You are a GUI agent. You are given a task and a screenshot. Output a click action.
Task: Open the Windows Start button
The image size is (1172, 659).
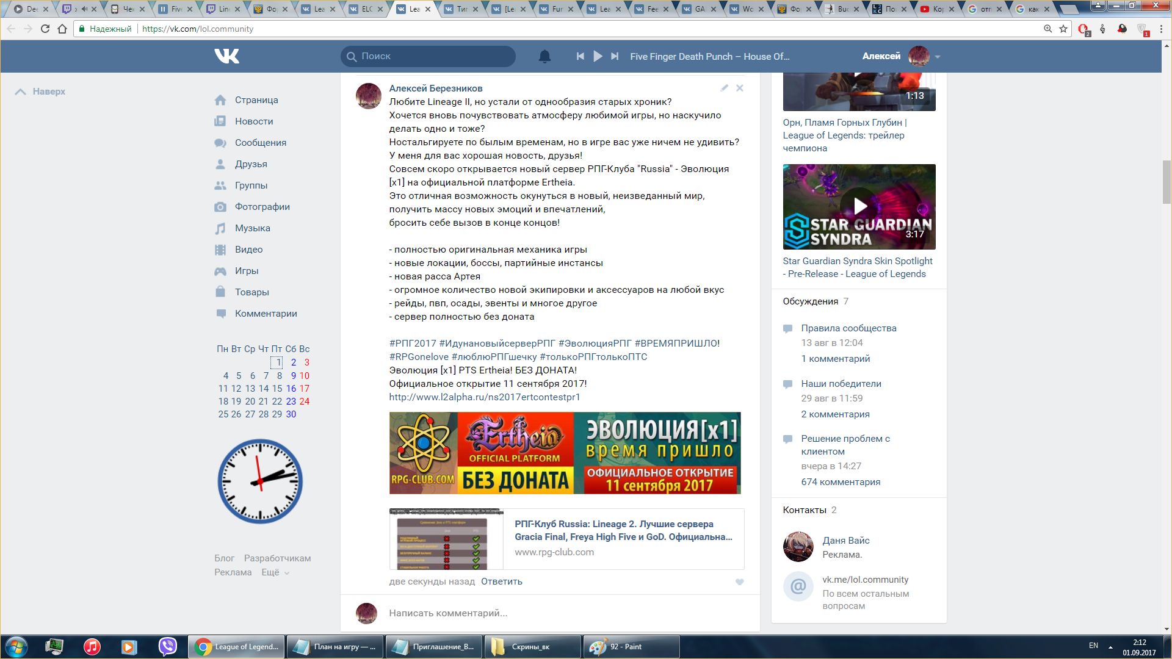click(16, 647)
